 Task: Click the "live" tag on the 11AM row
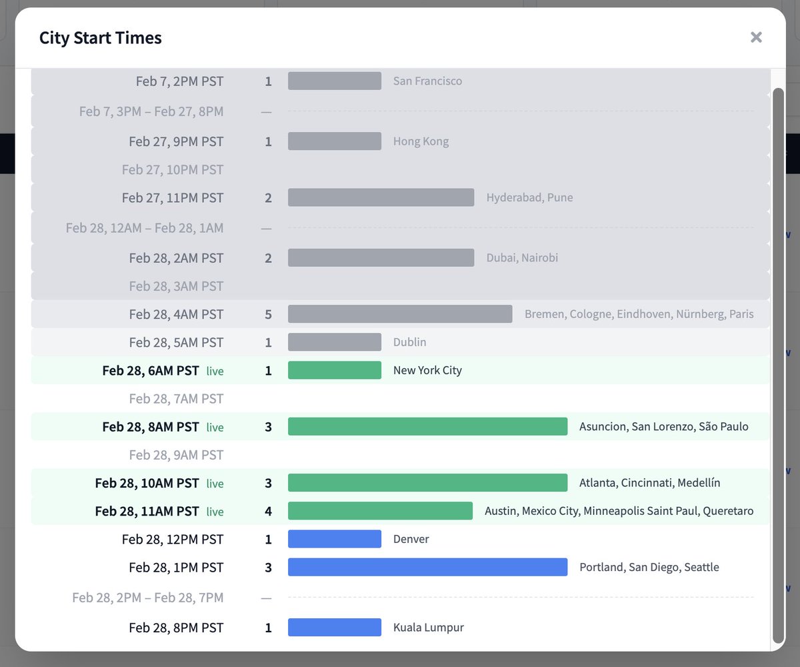pos(215,512)
